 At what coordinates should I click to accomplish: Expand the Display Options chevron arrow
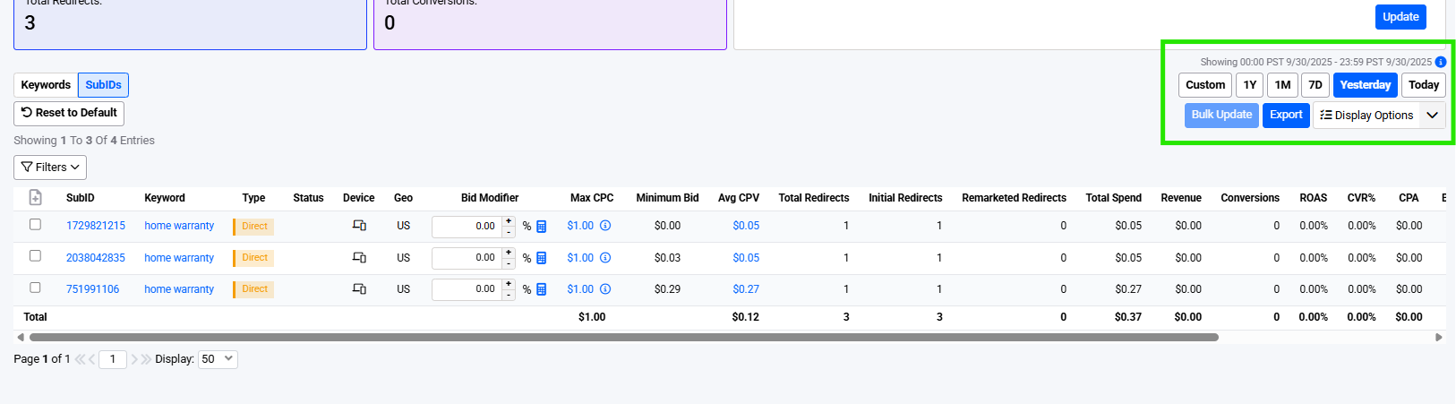(1433, 115)
